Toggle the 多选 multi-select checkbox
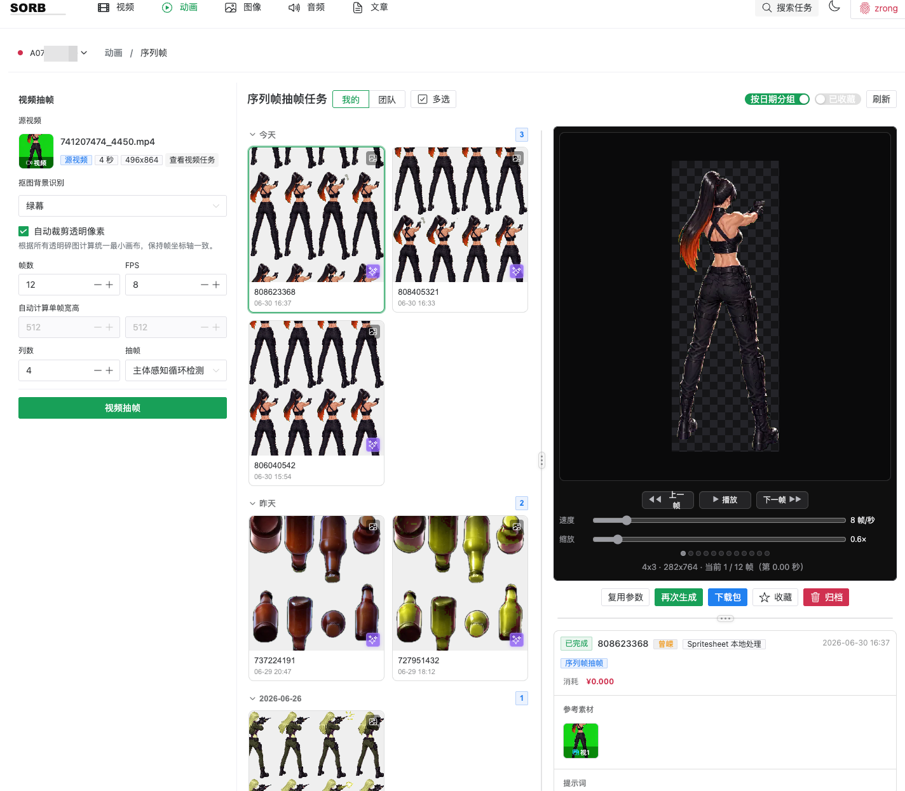This screenshot has width=905, height=791. 423,99
